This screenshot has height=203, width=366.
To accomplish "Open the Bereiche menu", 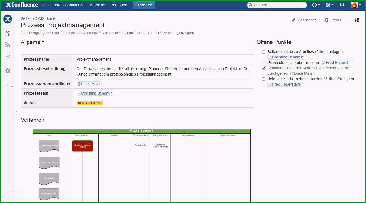I will [x=97, y=5].
